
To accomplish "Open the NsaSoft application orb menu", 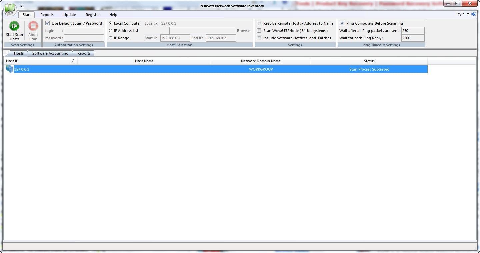I will tap(10, 9).
